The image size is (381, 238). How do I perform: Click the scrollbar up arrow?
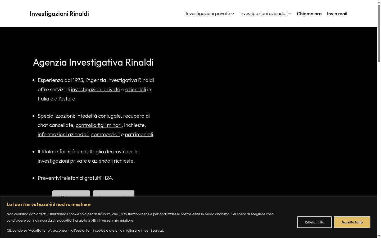[379, 2]
